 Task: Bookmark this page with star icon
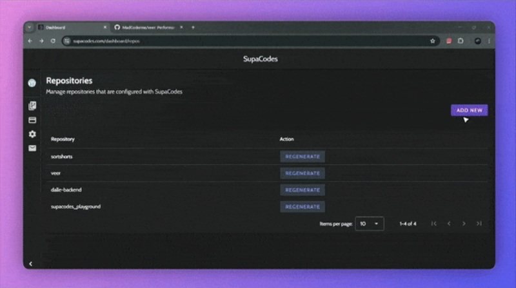click(x=432, y=41)
